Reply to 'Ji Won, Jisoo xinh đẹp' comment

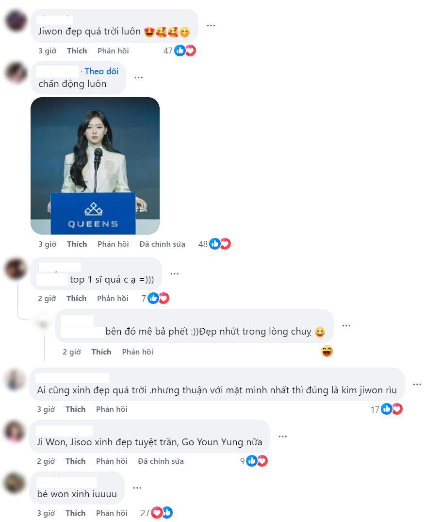tap(112, 461)
